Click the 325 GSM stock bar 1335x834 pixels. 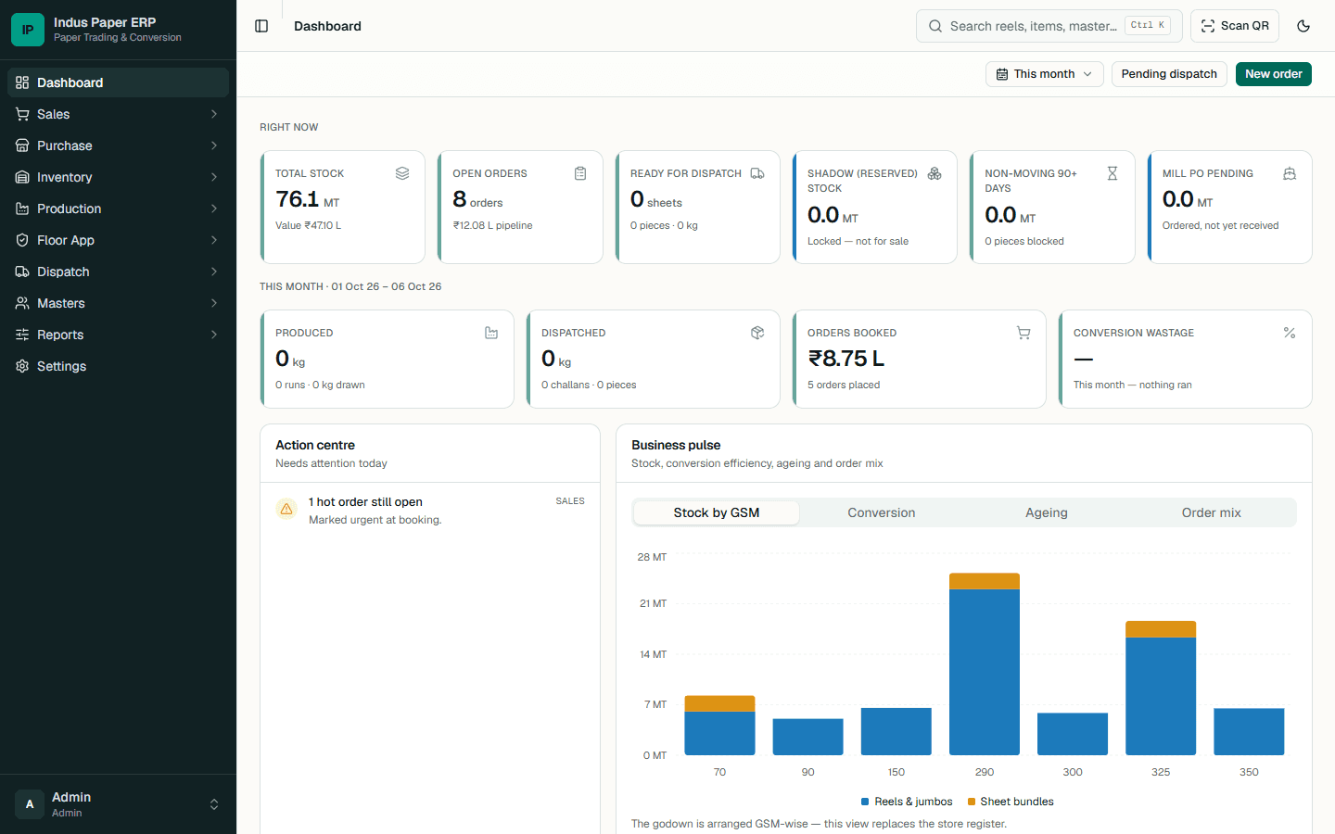coord(1161,688)
